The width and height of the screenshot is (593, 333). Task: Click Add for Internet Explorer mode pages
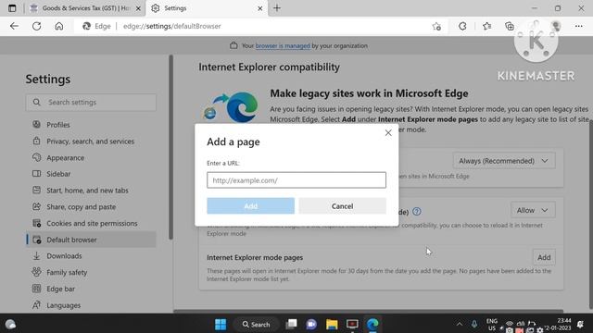click(544, 257)
